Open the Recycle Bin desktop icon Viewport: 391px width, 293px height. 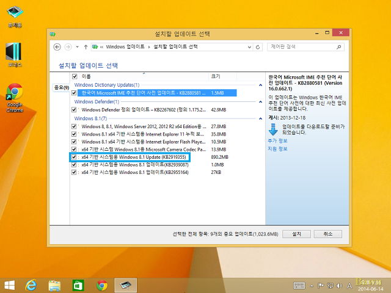tap(15, 16)
